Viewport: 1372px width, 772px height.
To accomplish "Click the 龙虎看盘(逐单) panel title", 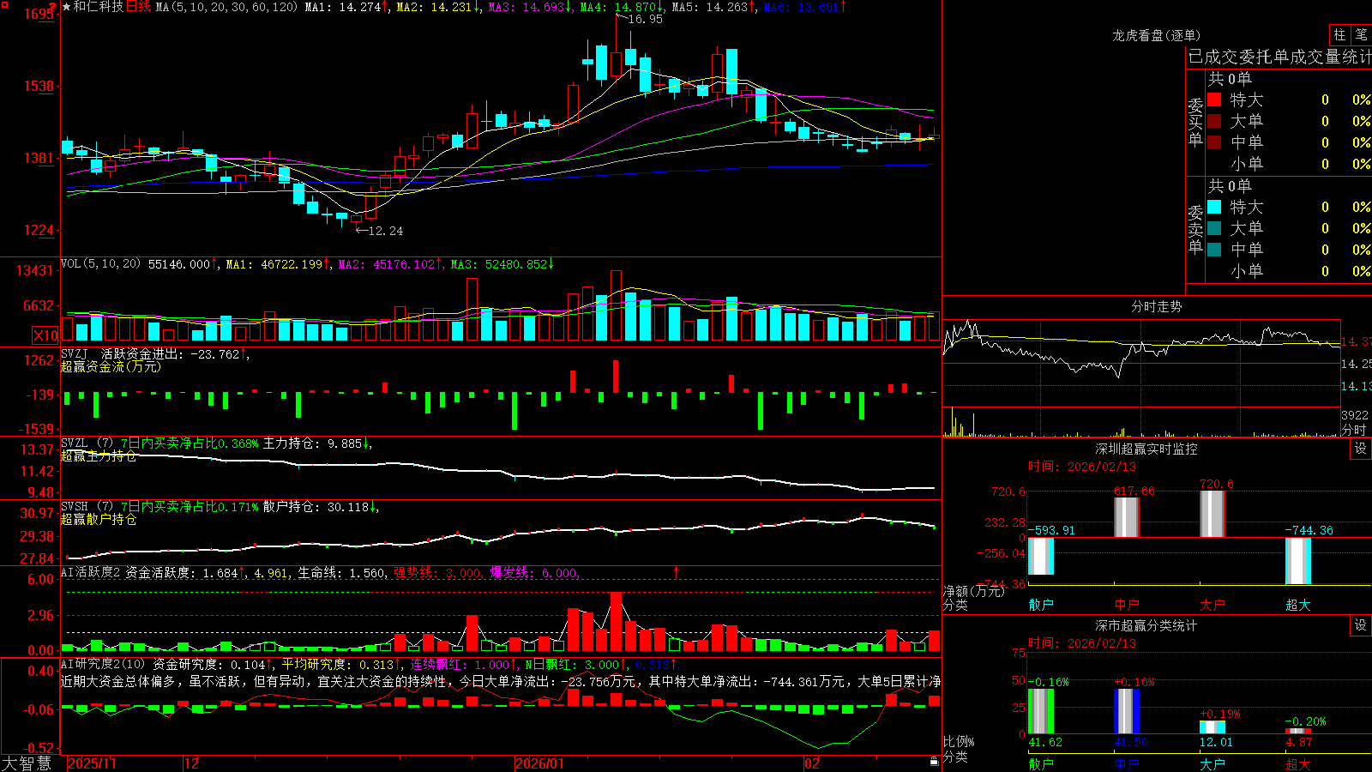I will click(x=1156, y=35).
